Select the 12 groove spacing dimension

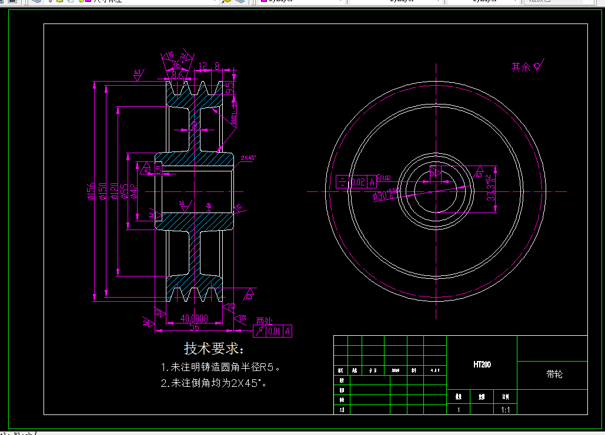203,66
